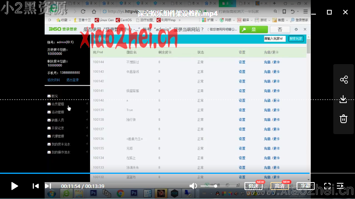Open the 开房记录 sidebar menu
Viewport: 355px width, 199px height.
point(56,128)
